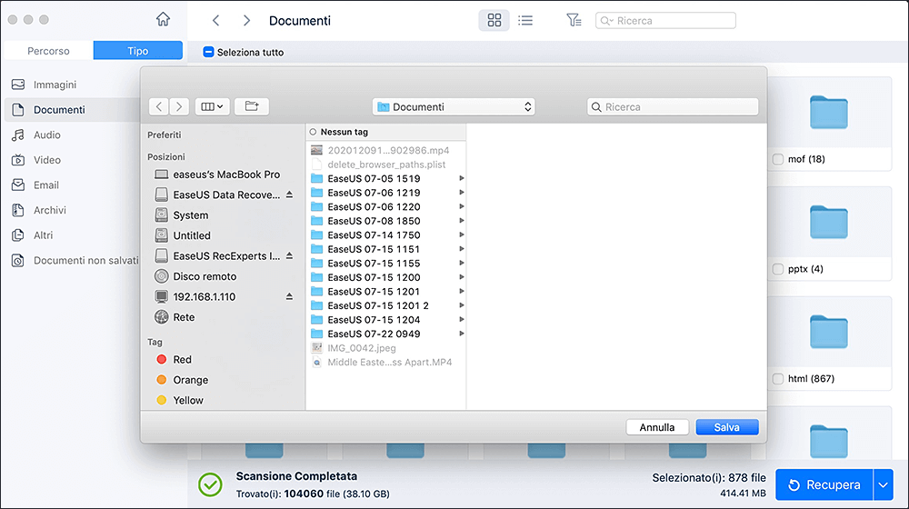Select the Nessun tag radio option

313,132
